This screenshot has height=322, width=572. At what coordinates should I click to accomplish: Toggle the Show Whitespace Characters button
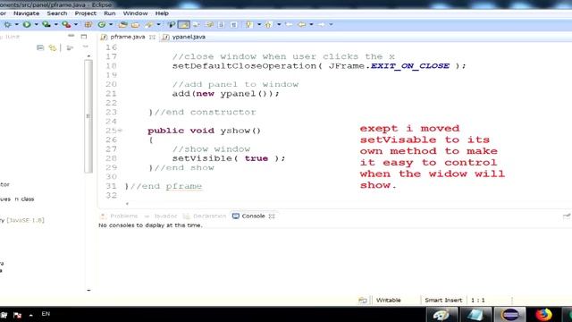(234, 24)
